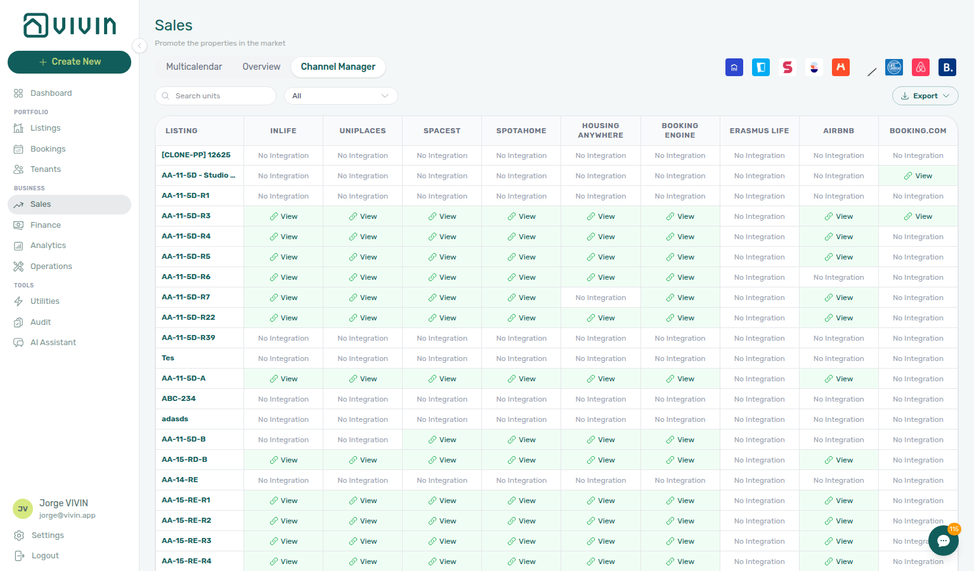974x571 pixels.
Task: View Spacest integration for AA-11-5D-B
Action: coord(442,440)
